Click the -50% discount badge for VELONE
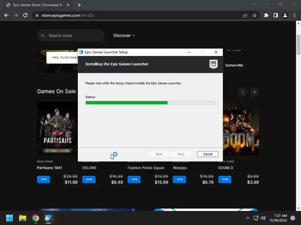 click(89, 179)
